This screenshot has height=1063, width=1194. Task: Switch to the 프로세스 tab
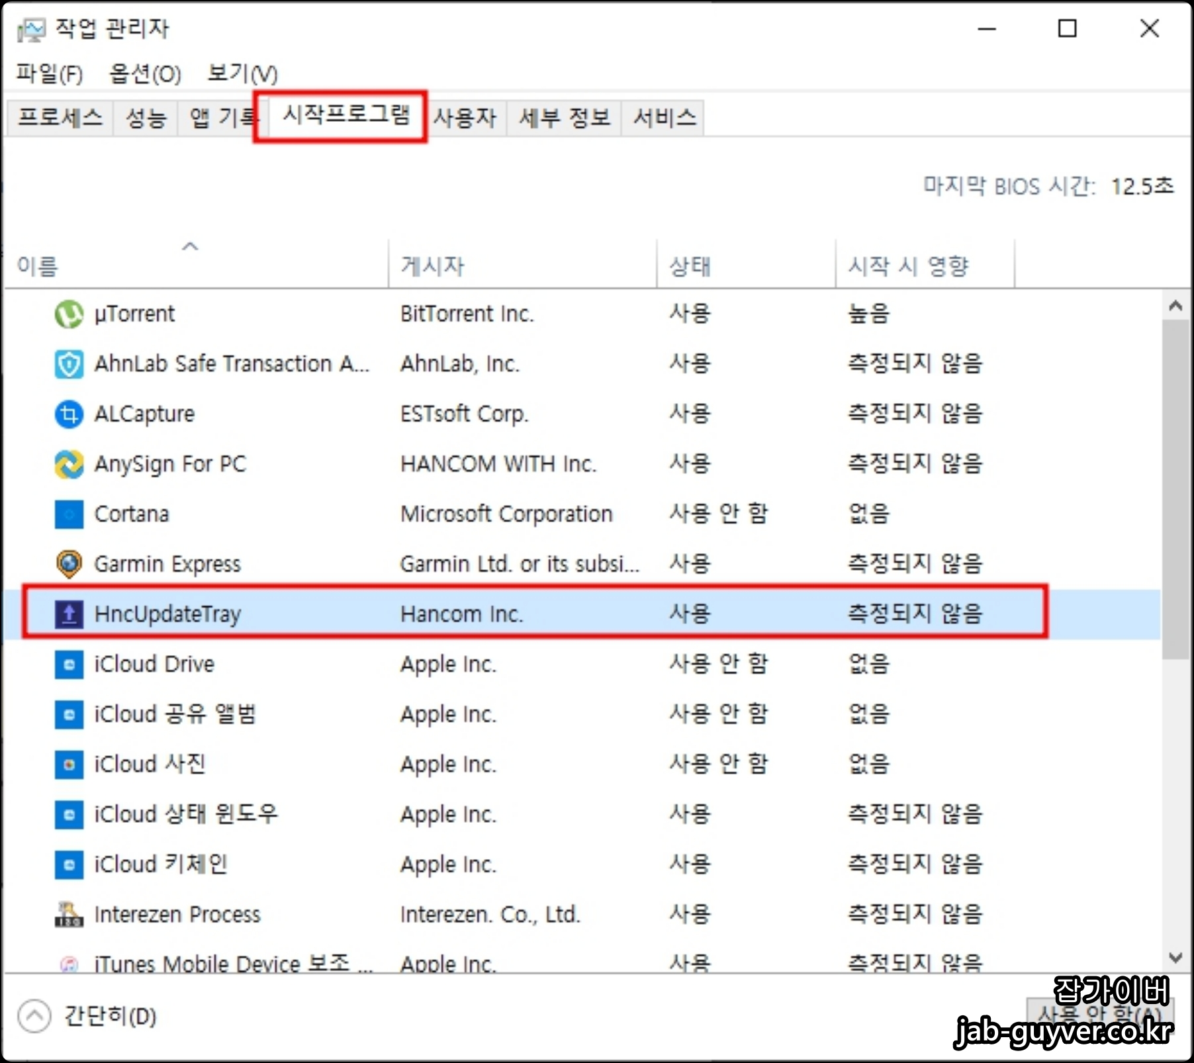pyautogui.click(x=60, y=118)
